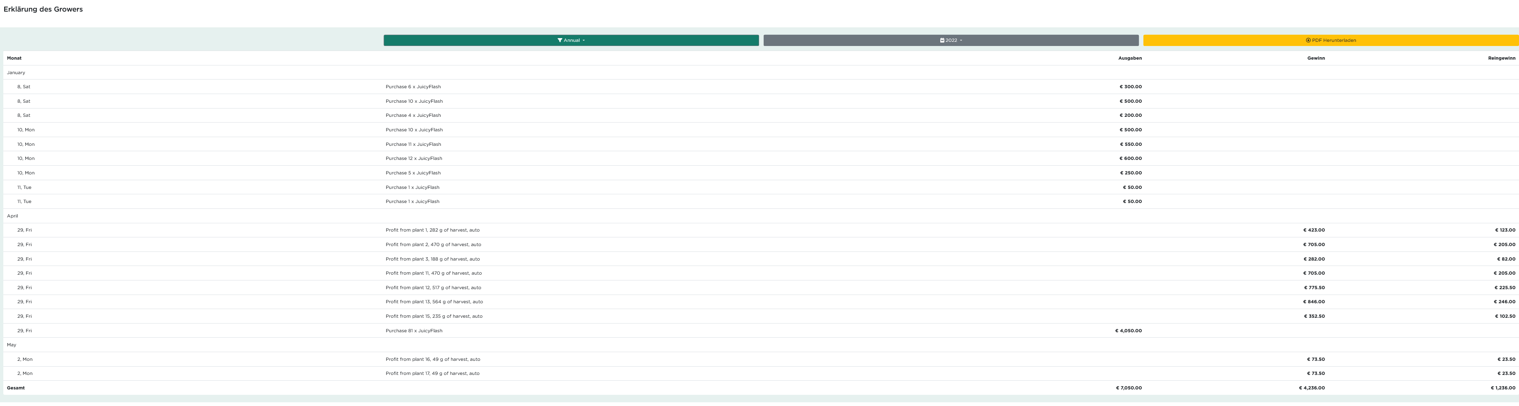The width and height of the screenshot is (1519, 406).
Task: Click the € 82.00 net profit value
Action: 1506,259
